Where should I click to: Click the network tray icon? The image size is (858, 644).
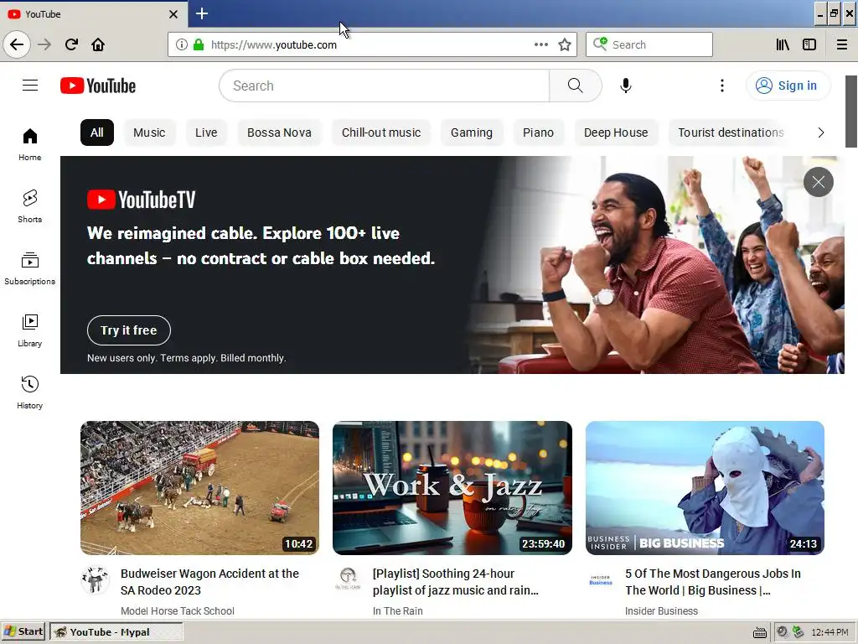[x=798, y=632]
